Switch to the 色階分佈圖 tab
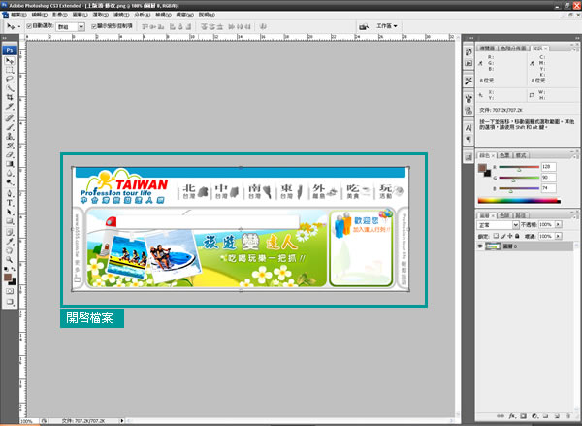This screenshot has height=426, width=582. click(513, 49)
